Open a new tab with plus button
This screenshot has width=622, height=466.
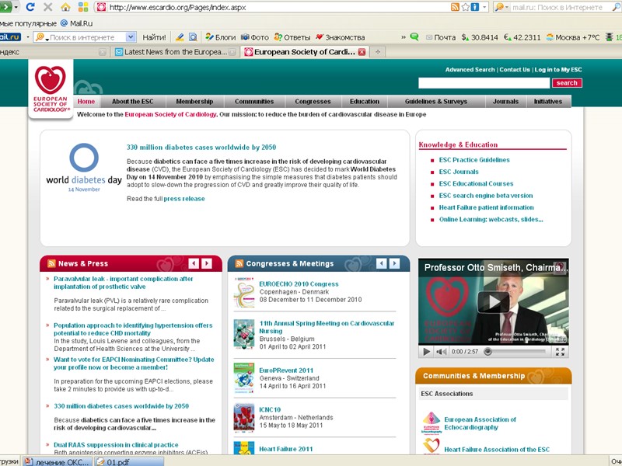(x=378, y=52)
